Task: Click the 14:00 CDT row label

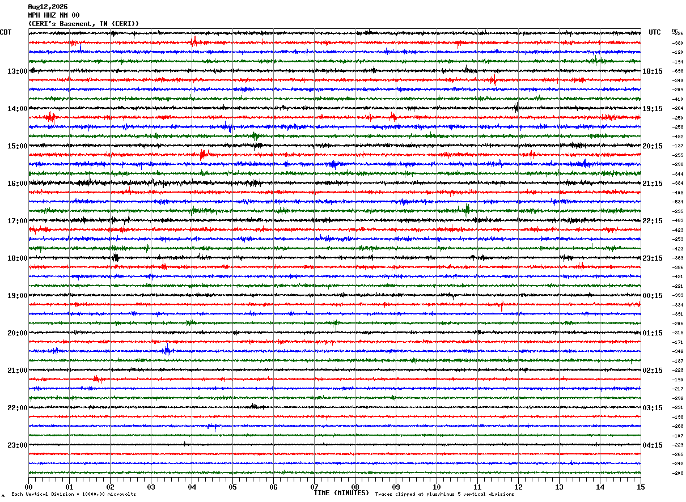Action: [17, 109]
